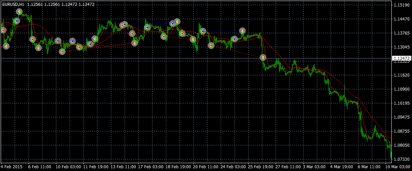Screen dimensions: 412x171
Task: Click the 24 Feb 03:00 time label
Action: (x=233, y=167)
